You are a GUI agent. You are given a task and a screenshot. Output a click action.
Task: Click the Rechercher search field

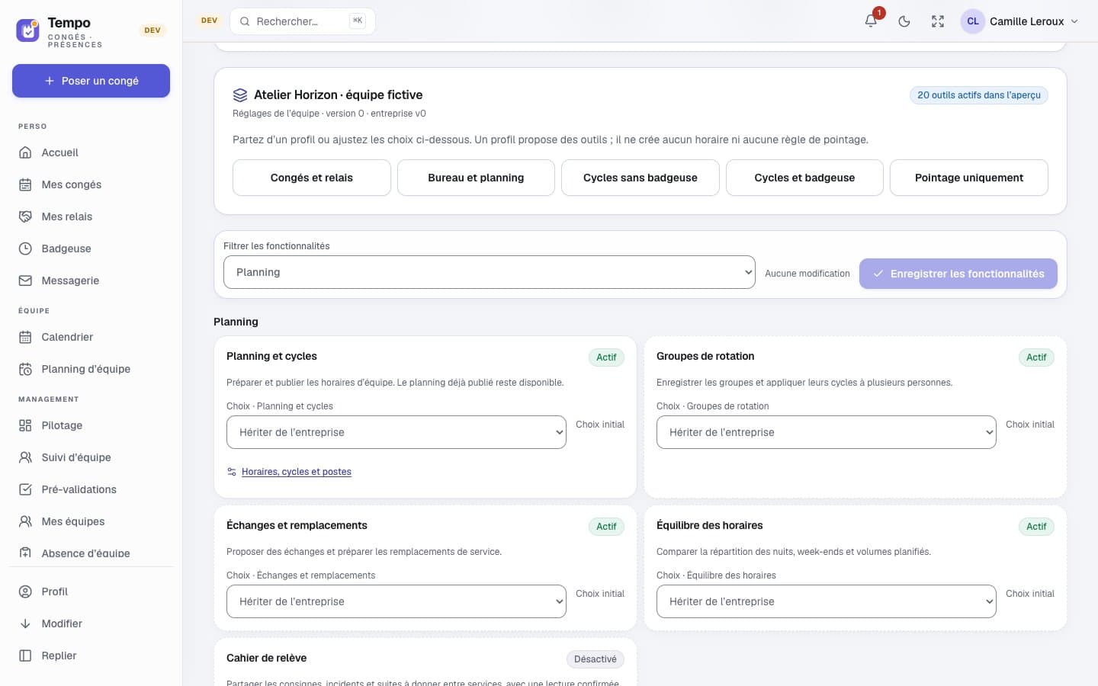click(303, 21)
